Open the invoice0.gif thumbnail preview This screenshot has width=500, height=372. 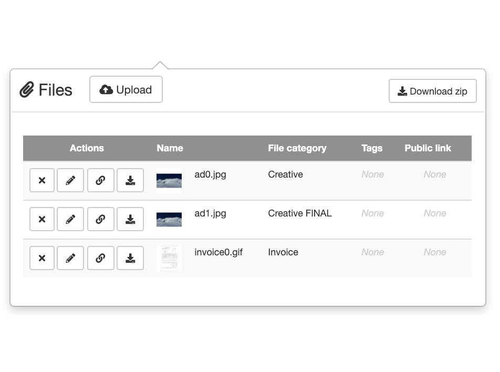[x=169, y=258]
